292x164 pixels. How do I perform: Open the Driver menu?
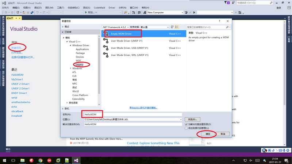[112, 8]
